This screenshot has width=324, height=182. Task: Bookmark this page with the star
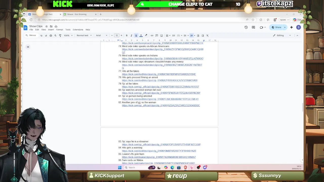tap(253, 20)
